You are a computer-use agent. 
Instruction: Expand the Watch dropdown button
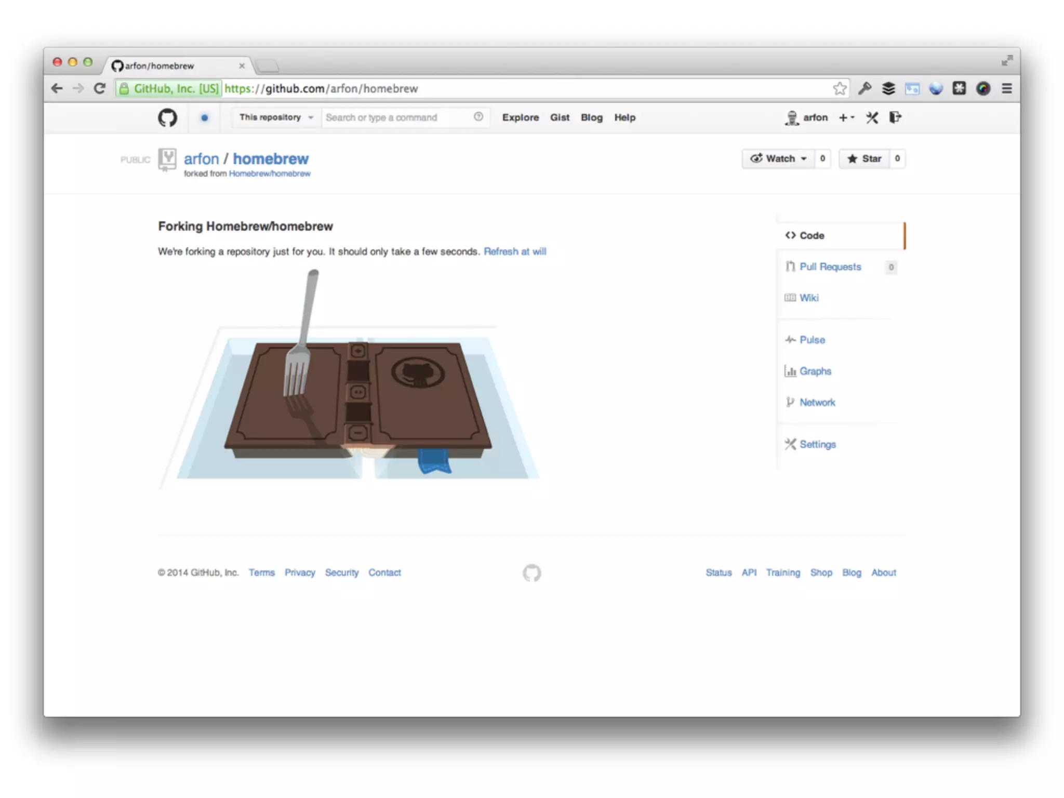(x=778, y=158)
